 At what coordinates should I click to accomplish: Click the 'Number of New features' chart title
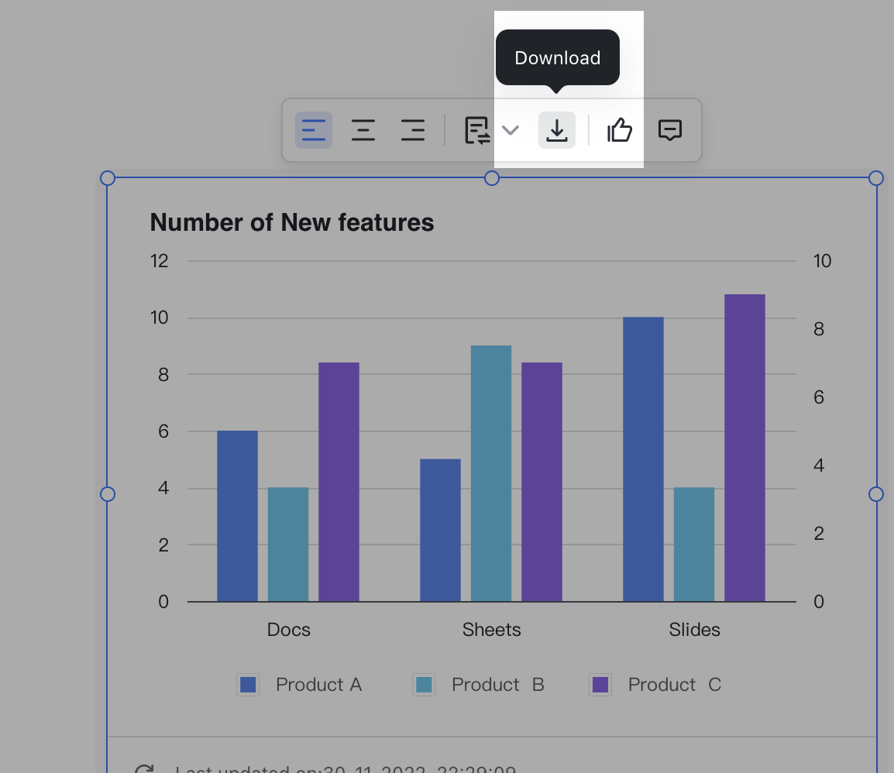[x=291, y=223]
